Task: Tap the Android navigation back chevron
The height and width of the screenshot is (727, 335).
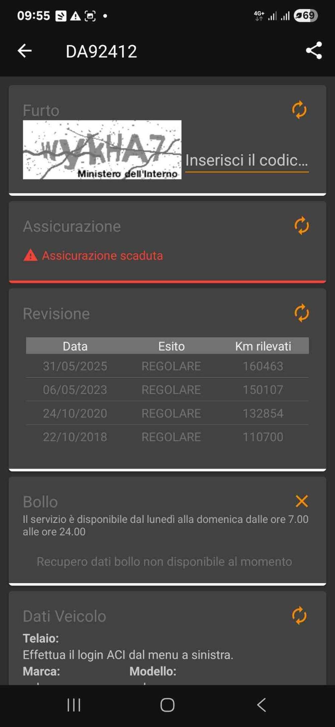Action: pyautogui.click(x=261, y=705)
